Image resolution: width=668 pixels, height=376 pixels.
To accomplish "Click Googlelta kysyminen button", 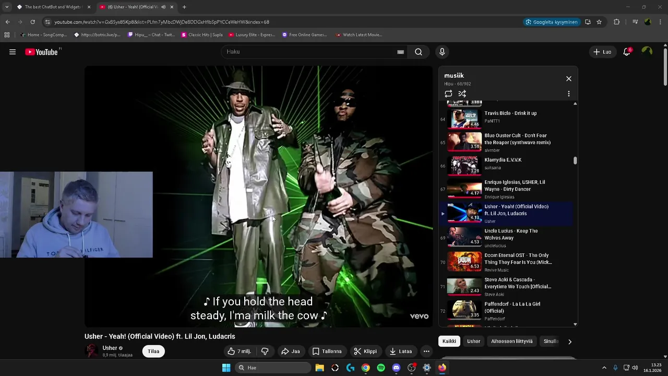I will pyautogui.click(x=552, y=22).
